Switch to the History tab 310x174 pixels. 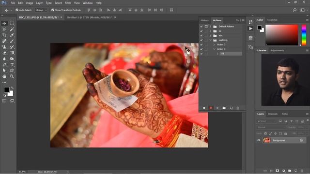204,20
